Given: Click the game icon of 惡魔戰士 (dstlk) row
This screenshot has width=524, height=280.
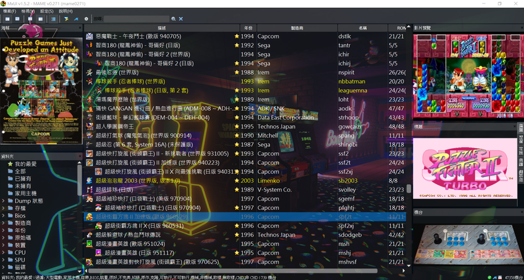Looking at the screenshot, I should coord(89,36).
